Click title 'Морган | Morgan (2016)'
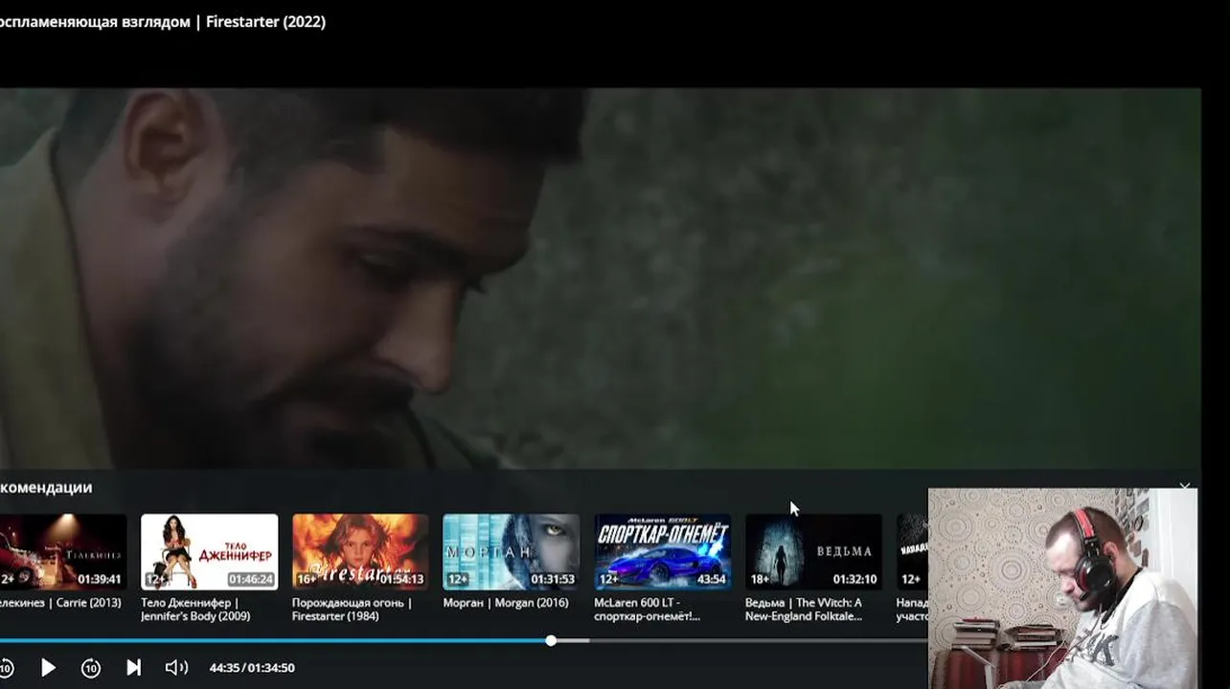 506,603
